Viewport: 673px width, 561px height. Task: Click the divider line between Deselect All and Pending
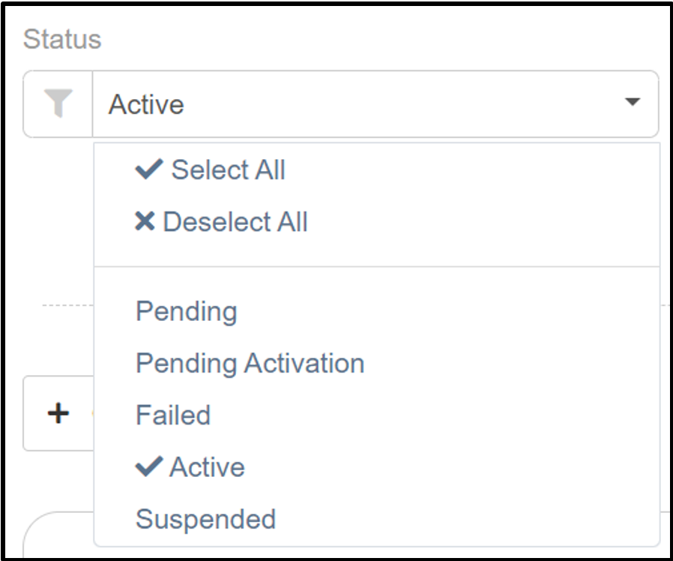coord(376,266)
